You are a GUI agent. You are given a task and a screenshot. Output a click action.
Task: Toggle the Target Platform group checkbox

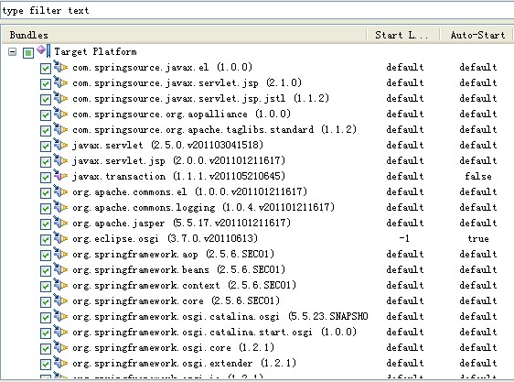click(x=28, y=52)
